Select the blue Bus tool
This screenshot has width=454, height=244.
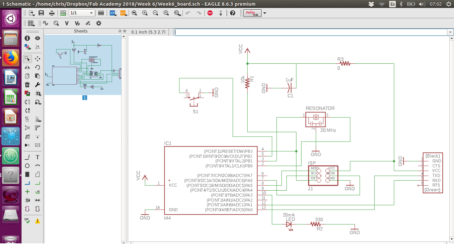(x=27, y=183)
